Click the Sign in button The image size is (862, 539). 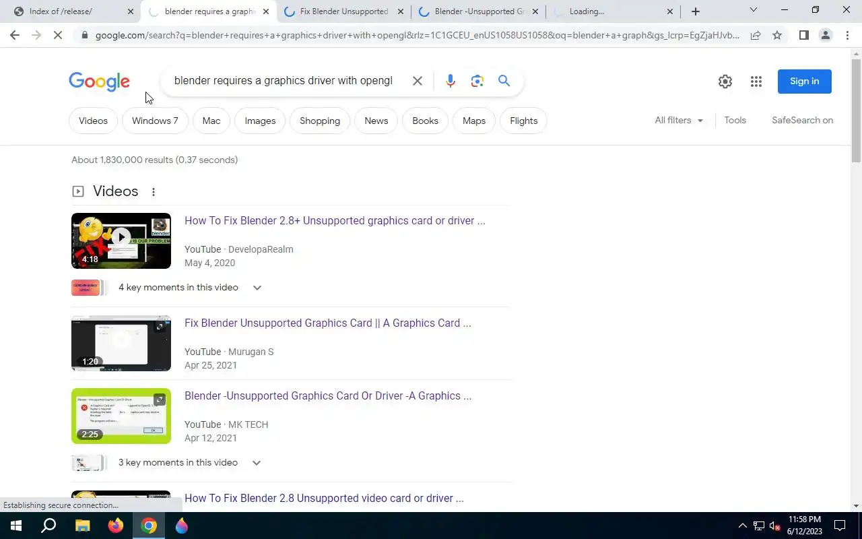tap(805, 82)
